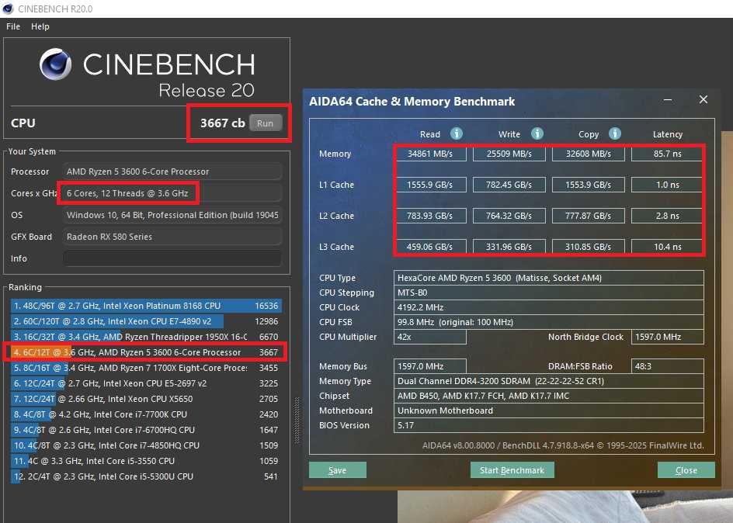Image resolution: width=733 pixels, height=523 pixels.
Task: Select ranking row Intel Core i7-4850HQ
Action: (x=146, y=445)
